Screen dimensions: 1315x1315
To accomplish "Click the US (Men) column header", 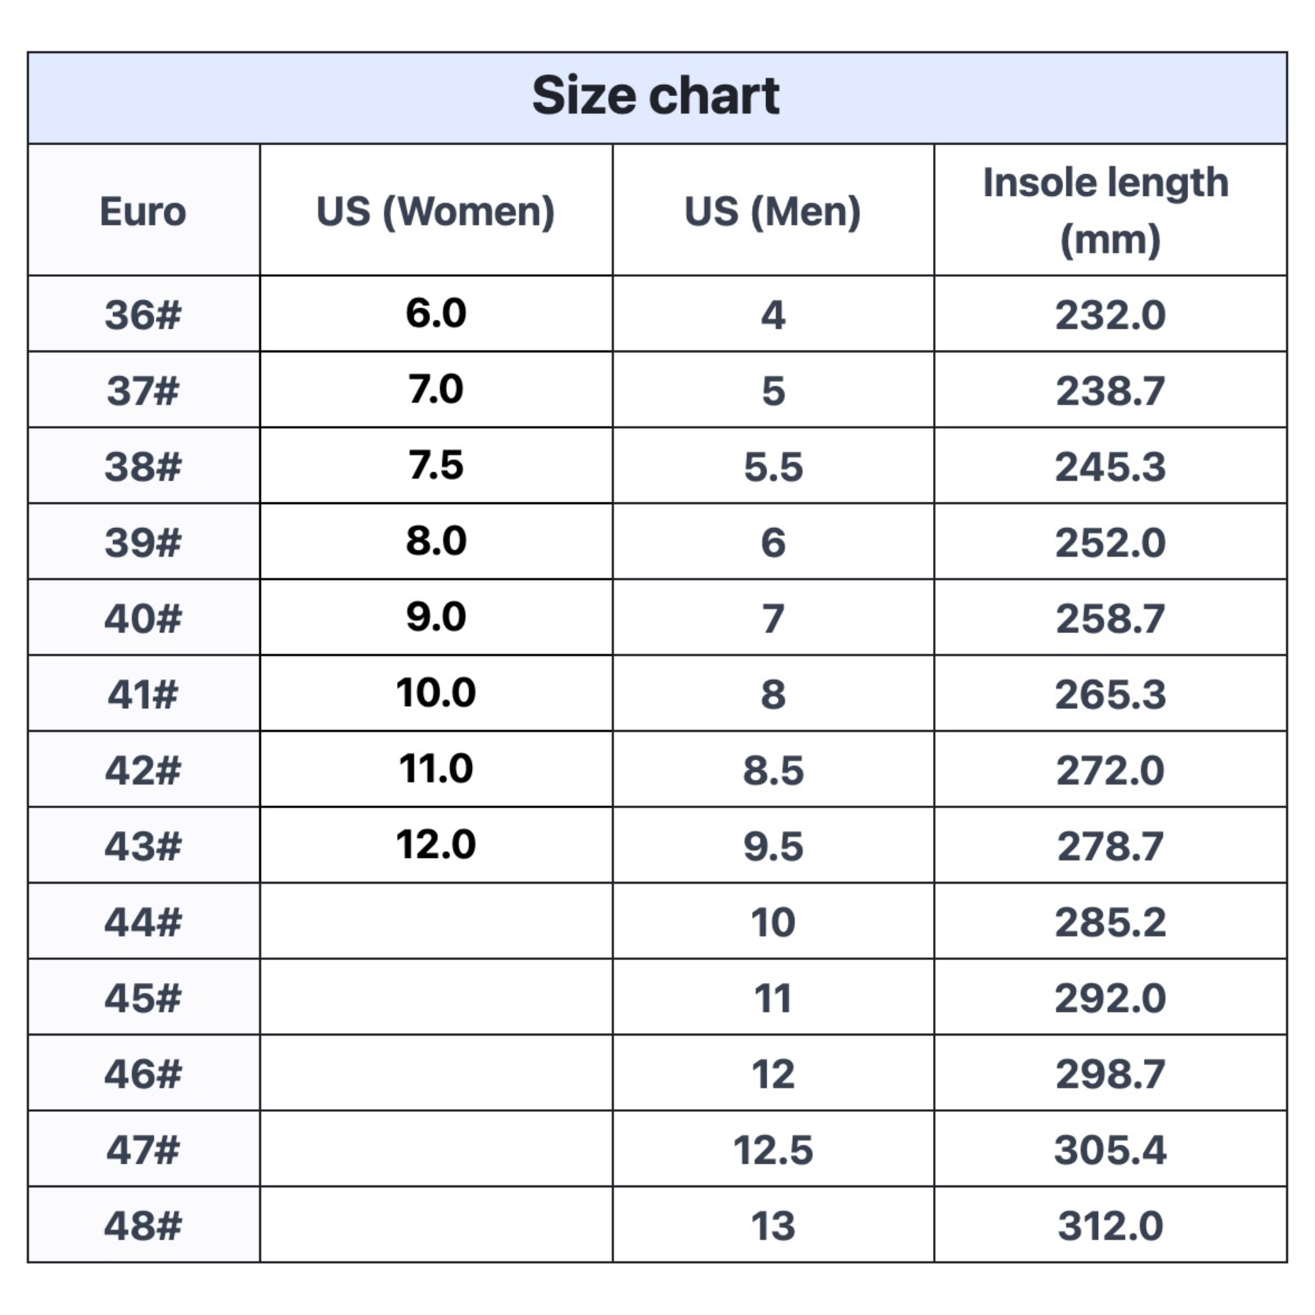I will coord(773,211).
